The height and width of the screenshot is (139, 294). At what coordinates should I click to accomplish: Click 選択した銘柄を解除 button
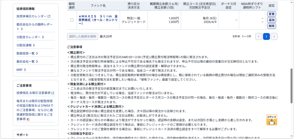(x=82, y=36)
